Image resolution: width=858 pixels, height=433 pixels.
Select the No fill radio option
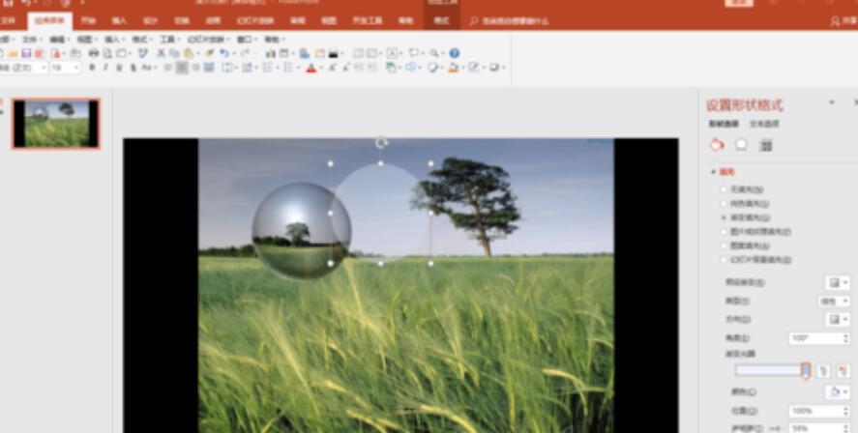click(x=724, y=189)
